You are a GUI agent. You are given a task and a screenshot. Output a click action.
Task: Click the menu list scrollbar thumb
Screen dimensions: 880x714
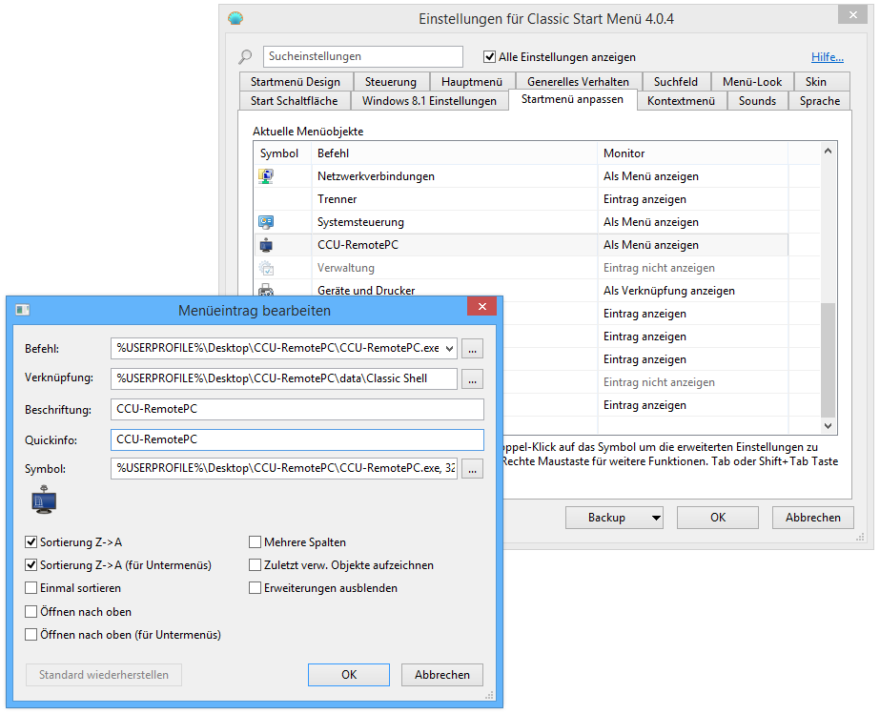click(828, 359)
